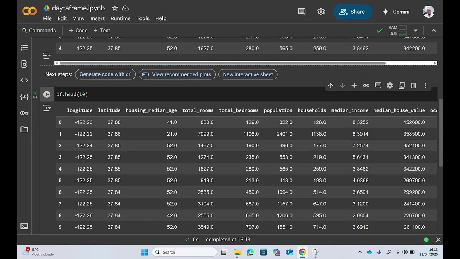Open the Help menu

(x=161, y=18)
